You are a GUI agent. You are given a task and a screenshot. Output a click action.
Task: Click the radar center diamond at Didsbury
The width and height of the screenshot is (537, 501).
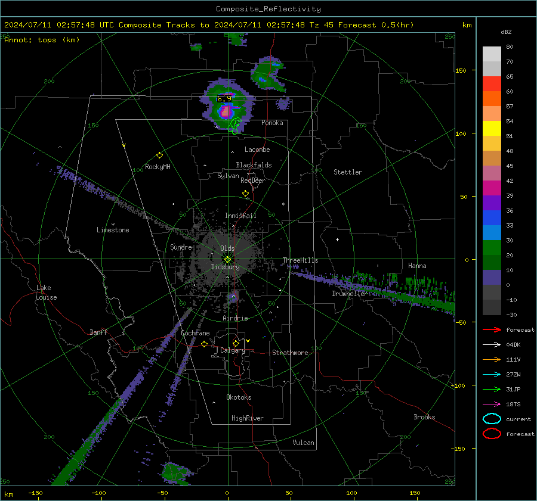point(227,260)
